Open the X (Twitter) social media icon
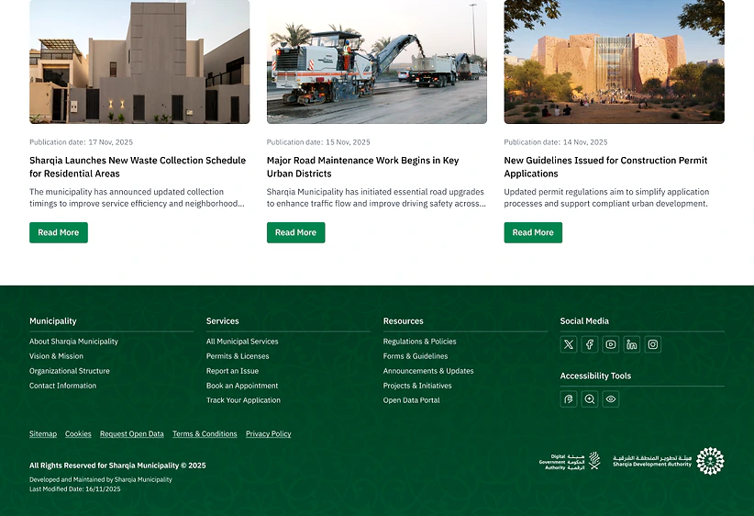The image size is (754, 516). coord(569,344)
